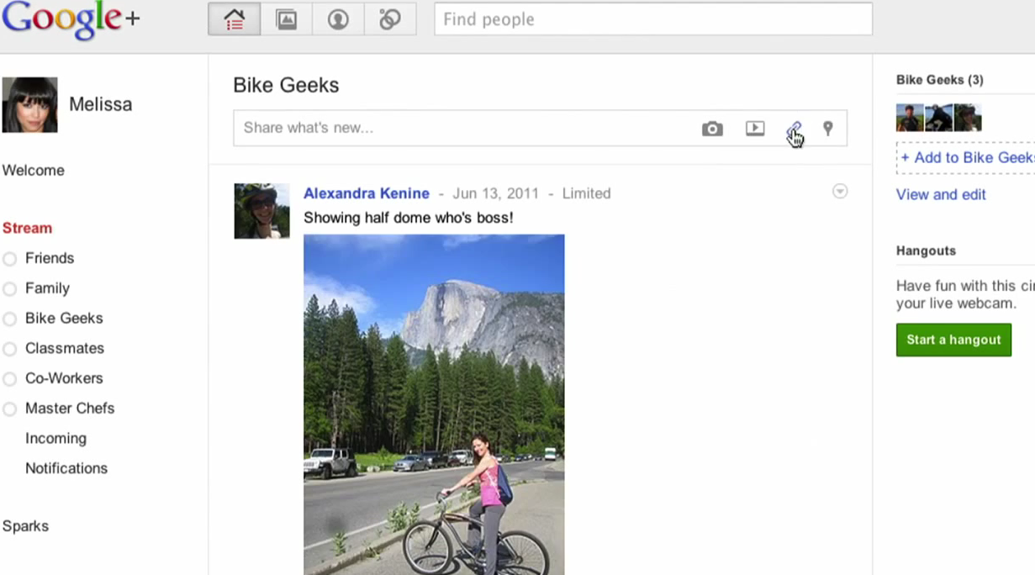Click the Find people search box

pyautogui.click(x=652, y=19)
